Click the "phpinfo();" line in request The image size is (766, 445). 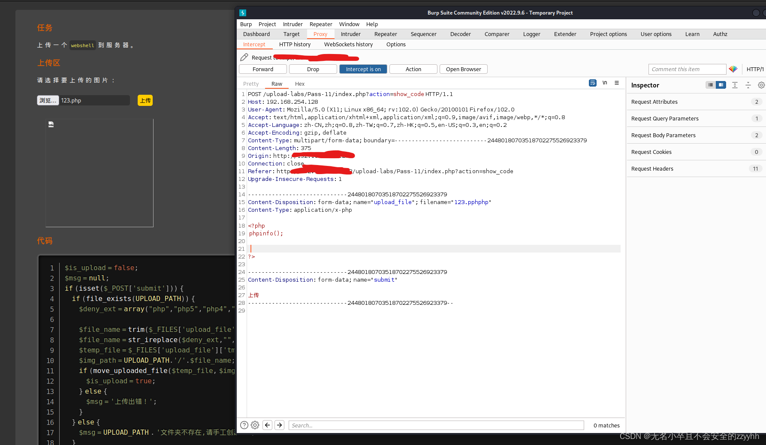[x=266, y=233]
